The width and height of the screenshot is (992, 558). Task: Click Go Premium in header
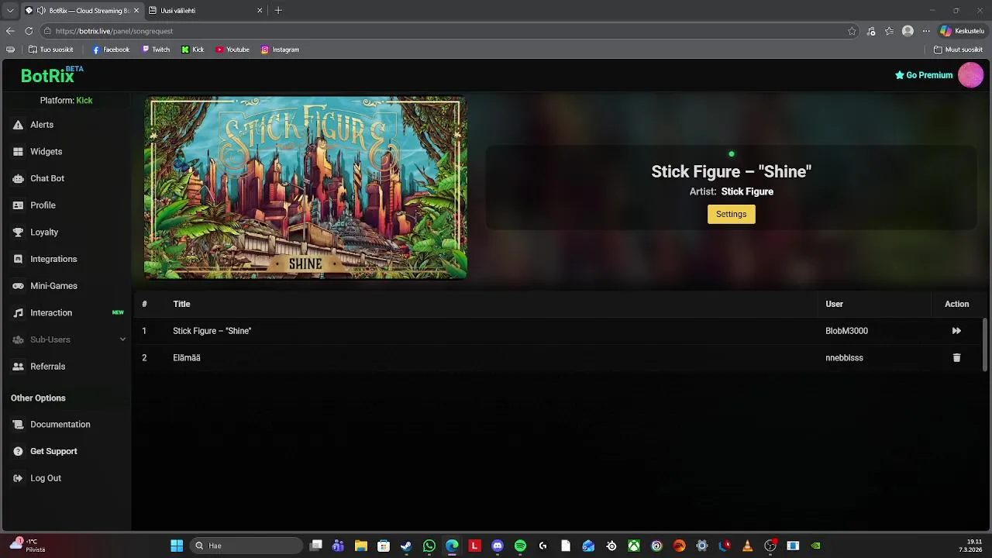coord(924,75)
